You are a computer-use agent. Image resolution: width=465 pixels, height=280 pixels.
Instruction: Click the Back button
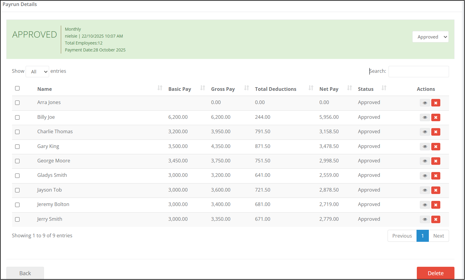point(25,273)
